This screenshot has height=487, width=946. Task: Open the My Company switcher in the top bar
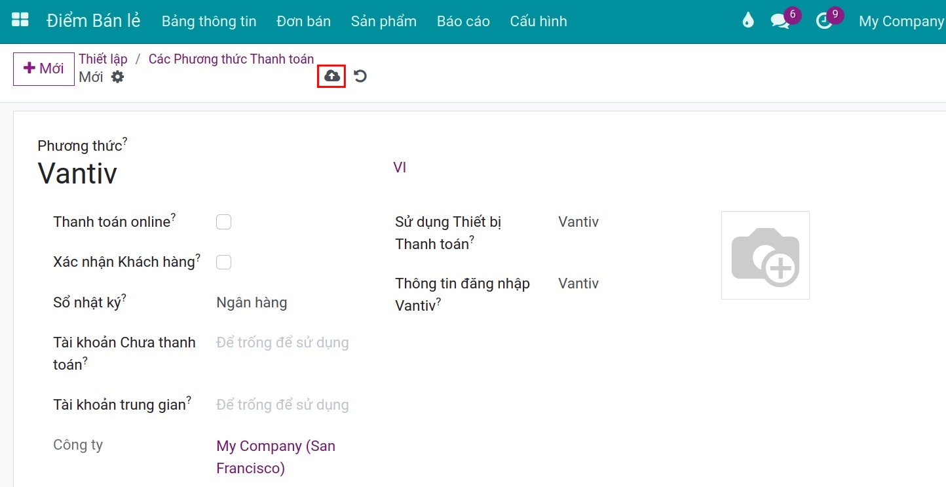(x=902, y=21)
